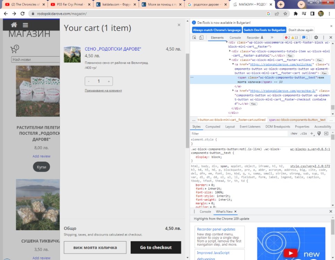This screenshot has width=335, height=260.
Task: Increase cart item quantity
Action: (109, 81)
